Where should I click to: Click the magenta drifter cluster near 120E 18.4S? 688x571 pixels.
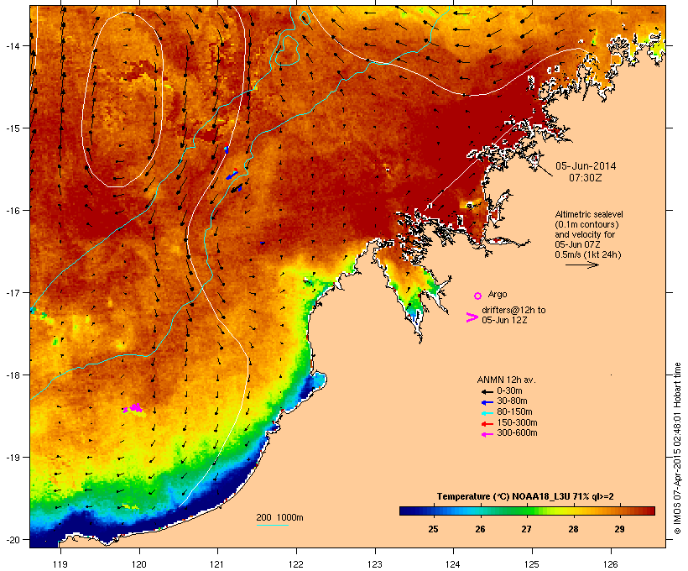[134, 408]
